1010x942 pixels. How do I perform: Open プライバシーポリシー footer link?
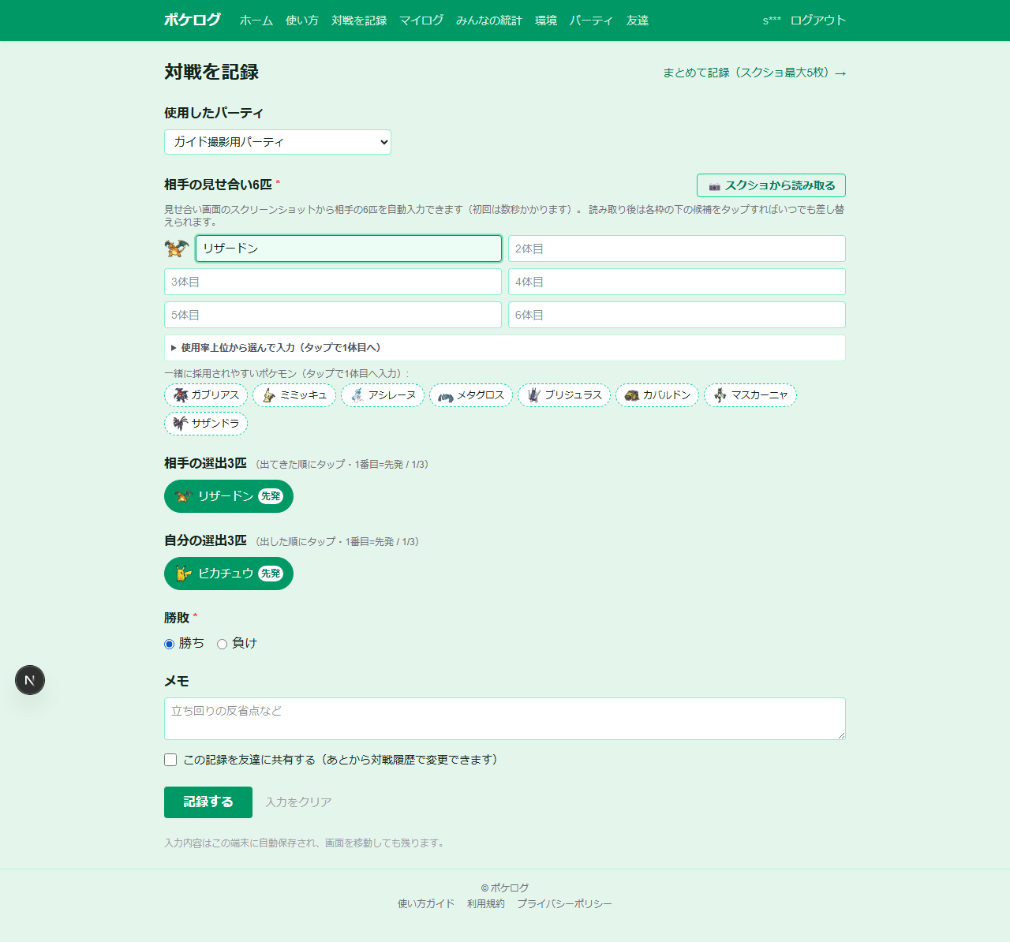[x=564, y=904]
